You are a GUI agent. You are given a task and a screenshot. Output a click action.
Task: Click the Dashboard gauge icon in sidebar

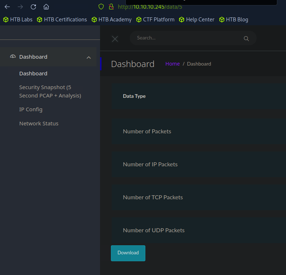click(x=13, y=57)
